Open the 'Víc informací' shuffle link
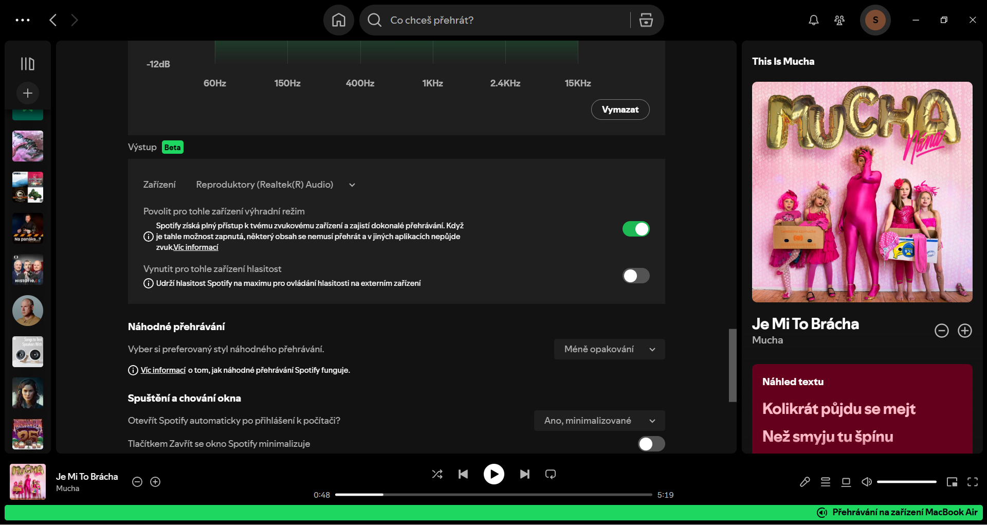Viewport: 987px width, 525px height. click(163, 370)
